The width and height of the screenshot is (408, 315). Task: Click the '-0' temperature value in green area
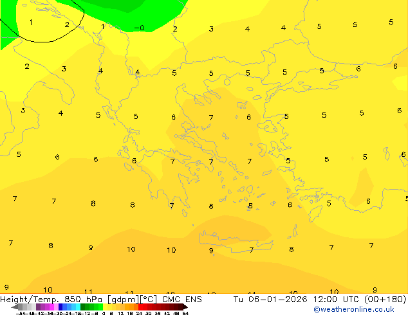tap(140, 28)
